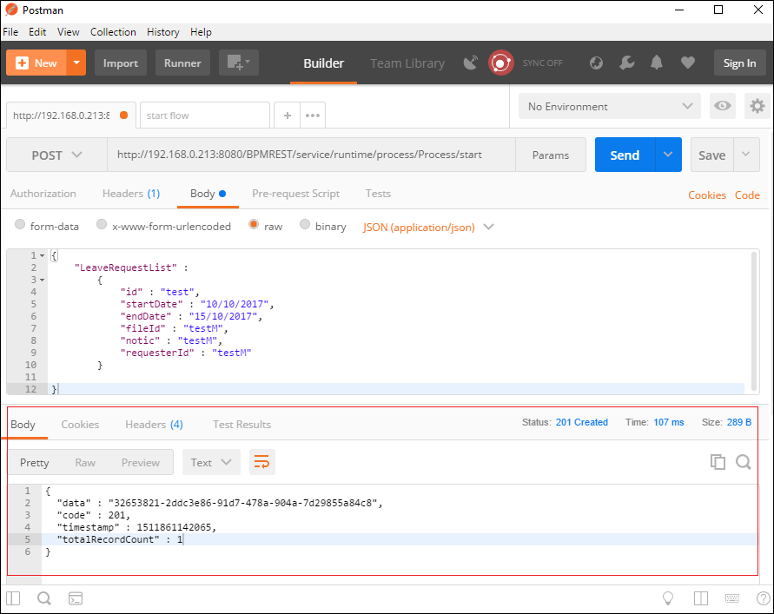The width and height of the screenshot is (774, 614).
Task: Select the binary body radio button
Action: pos(305,225)
